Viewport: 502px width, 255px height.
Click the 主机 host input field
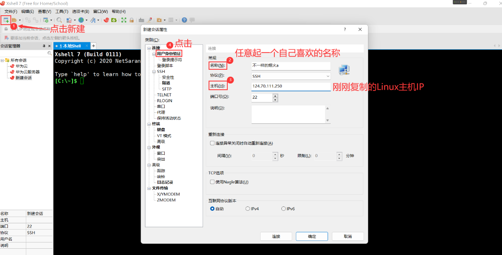(x=291, y=86)
